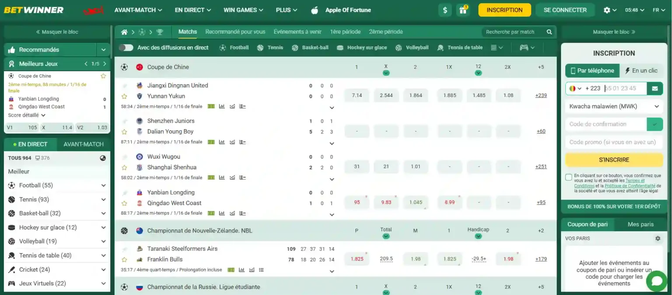The image size is (672, 295).
Task: Check the Terms and Conditions agreement box
Action: coord(569,177)
